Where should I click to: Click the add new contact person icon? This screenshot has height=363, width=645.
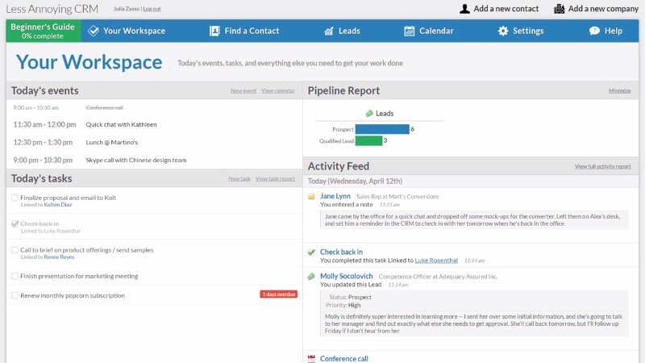pos(464,9)
